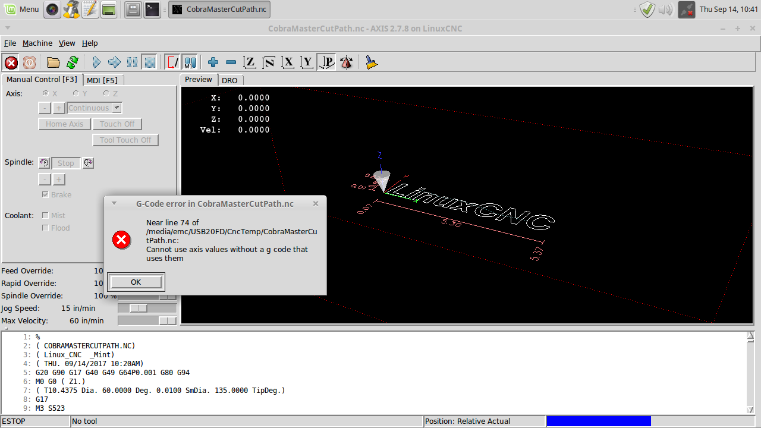Viewport: 761px width, 428px height.
Task: Reload the current file with green arrows
Action: click(x=73, y=62)
